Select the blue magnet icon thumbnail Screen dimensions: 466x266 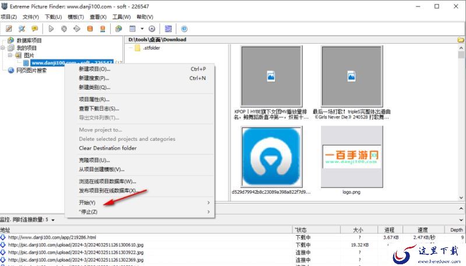pos(271,157)
